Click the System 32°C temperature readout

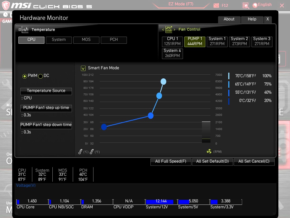(x=42, y=175)
